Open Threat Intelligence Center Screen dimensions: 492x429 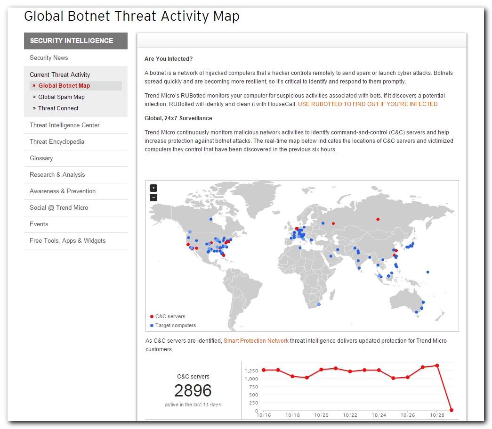[65, 125]
